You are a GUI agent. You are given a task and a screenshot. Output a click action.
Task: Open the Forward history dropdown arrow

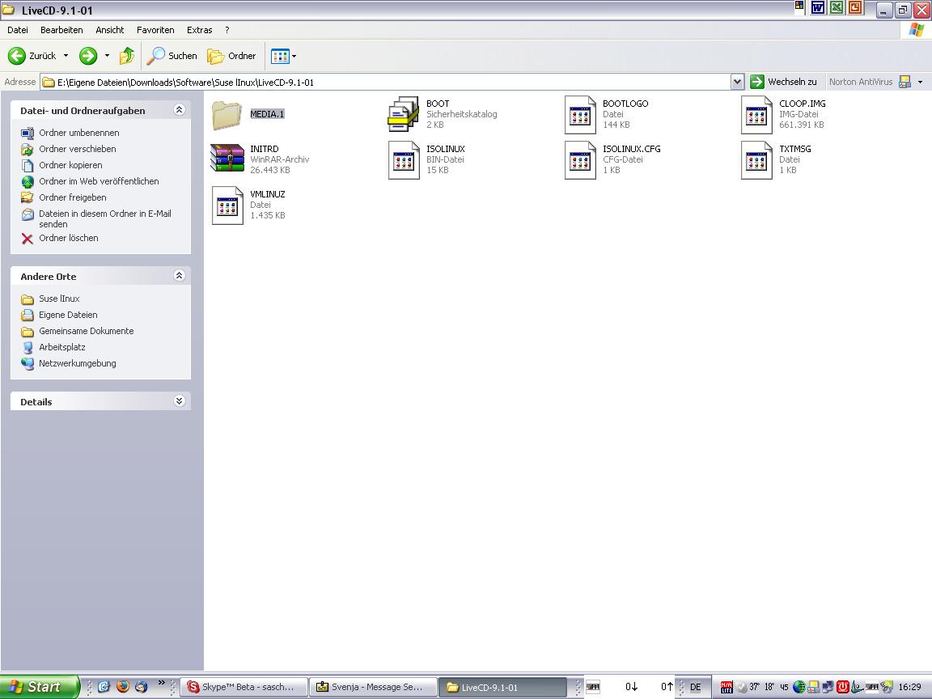[107, 56]
